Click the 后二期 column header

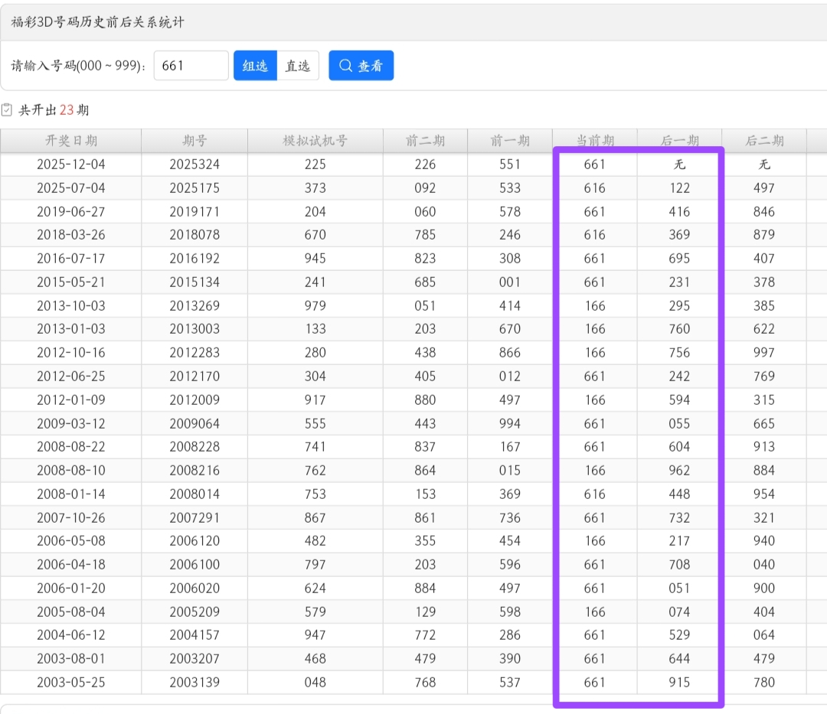764,141
